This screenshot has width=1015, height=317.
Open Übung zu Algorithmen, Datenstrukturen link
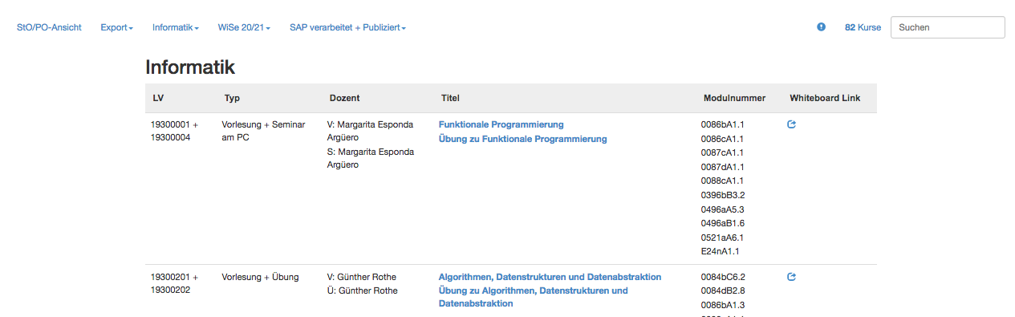tap(533, 297)
